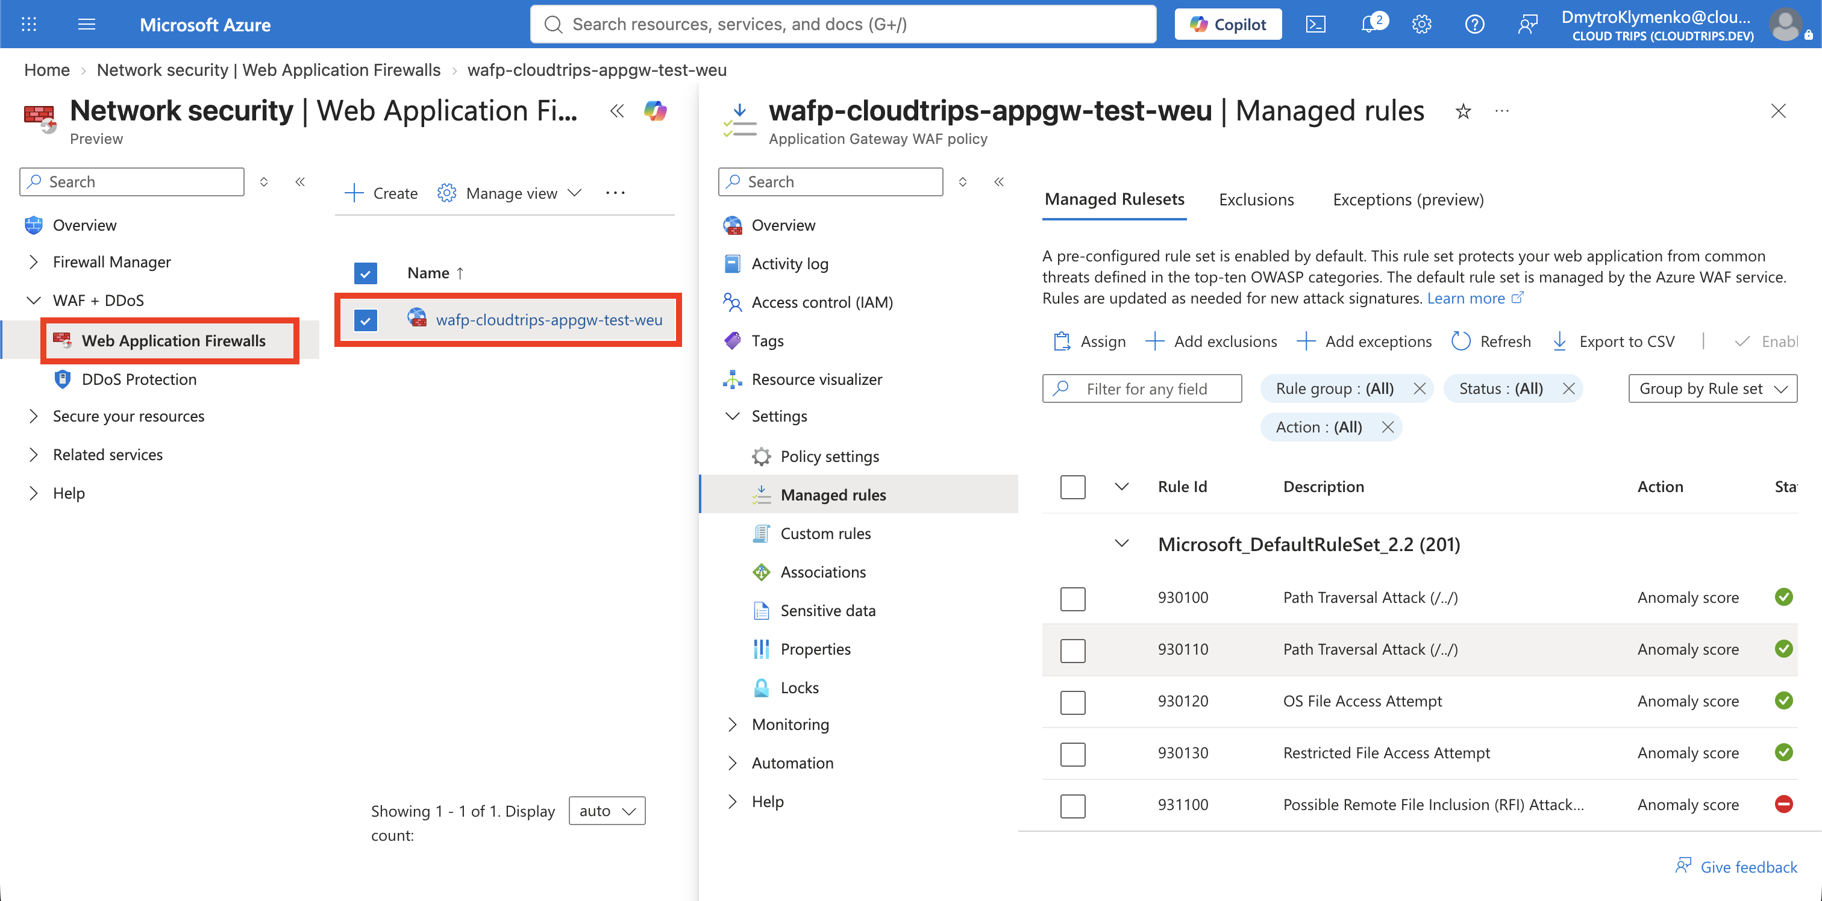Click the Give feedback link

[x=1736, y=867]
